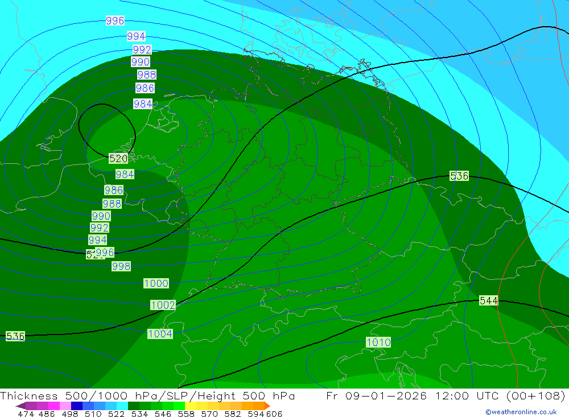Click the 534 legend value

[x=139, y=414]
